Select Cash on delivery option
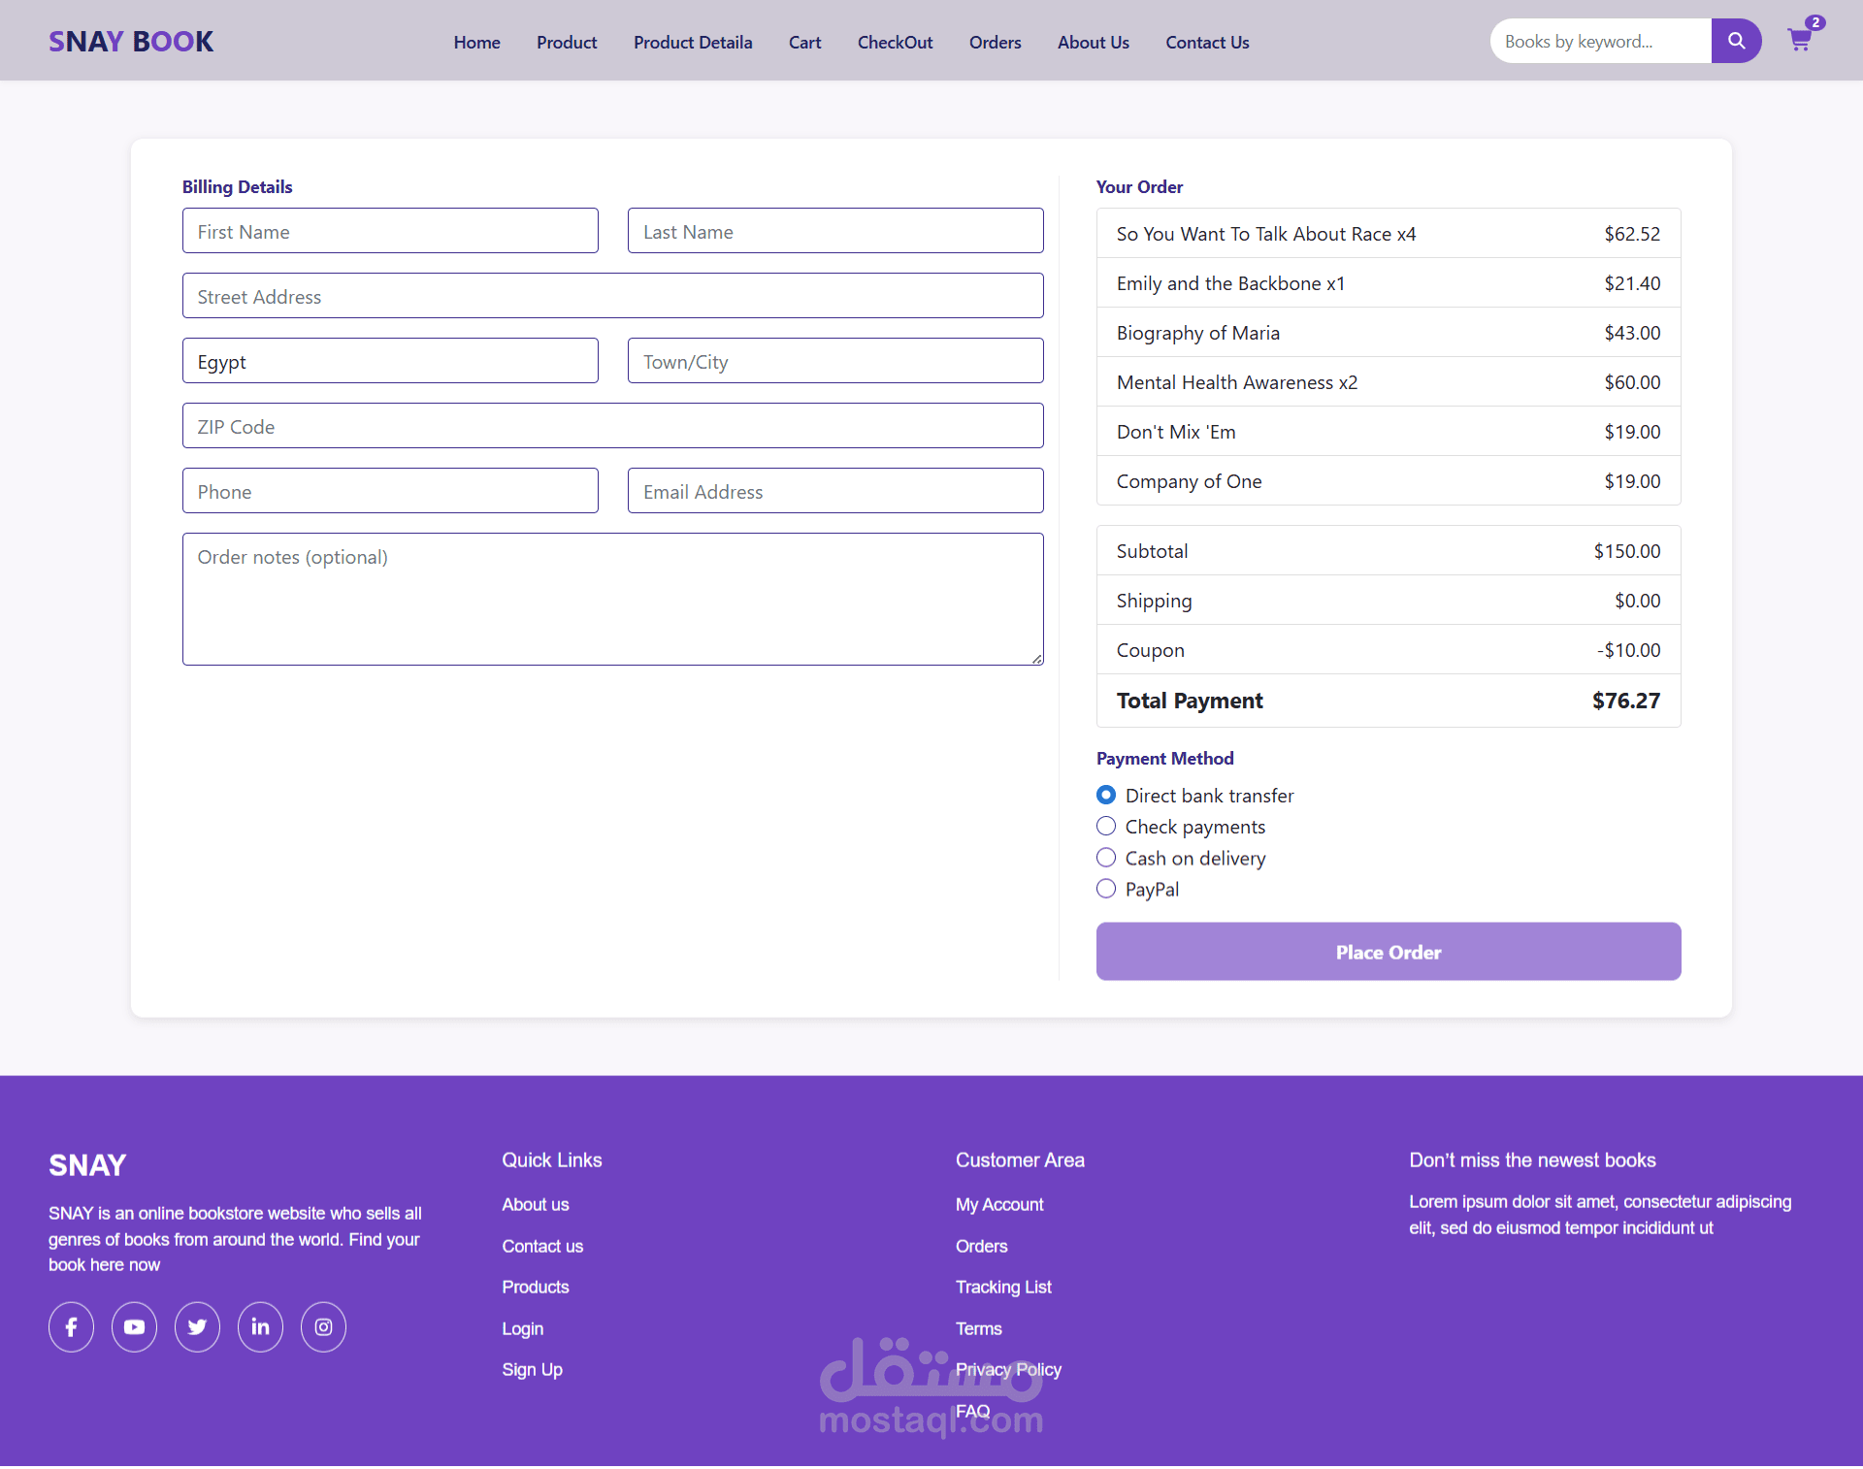Viewport: 1863px width, 1469px height. coord(1106,858)
